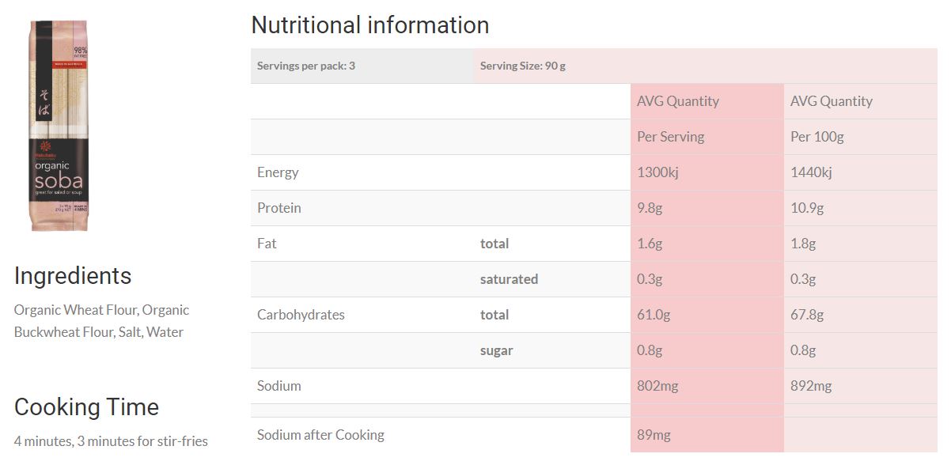This screenshot has height=465, width=951.
Task: Click the saturated fat sub-label
Action: (509, 279)
